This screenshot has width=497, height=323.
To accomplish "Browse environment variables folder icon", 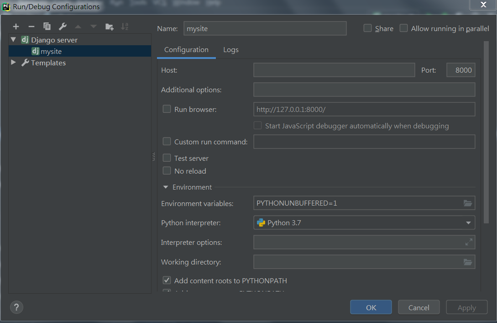I will [x=468, y=203].
